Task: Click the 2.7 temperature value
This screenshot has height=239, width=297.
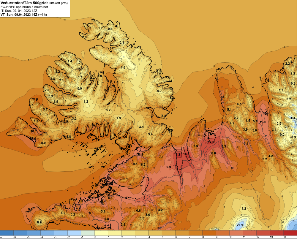Action: (236, 118)
